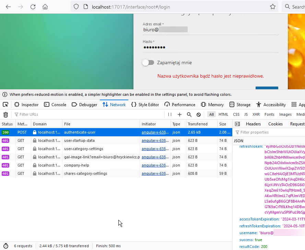
Task: Reload the page with the browser refresh icon
Action: pos(33,7)
